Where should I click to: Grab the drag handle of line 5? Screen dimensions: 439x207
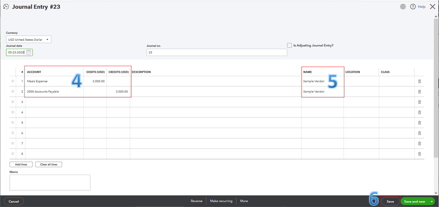13,122
